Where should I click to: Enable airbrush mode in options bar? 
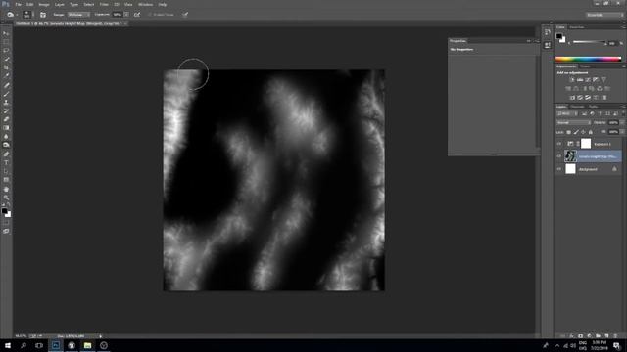137,15
